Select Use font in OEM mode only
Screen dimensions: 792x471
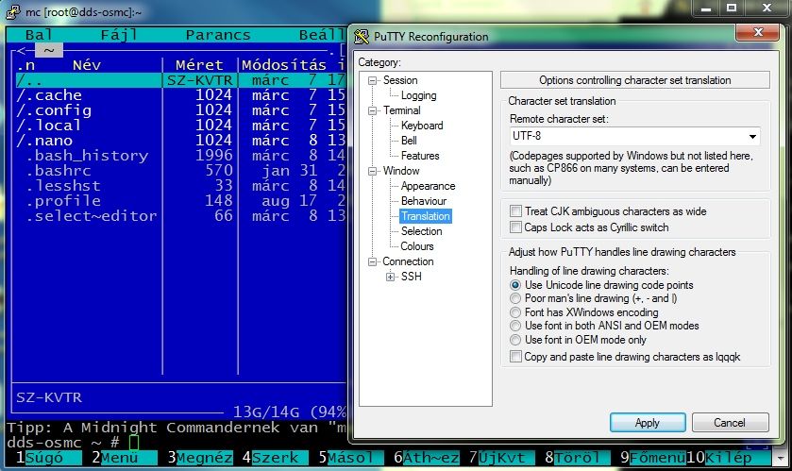(515, 340)
